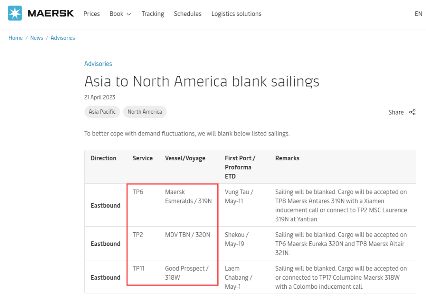Click the Share button label

396,112
